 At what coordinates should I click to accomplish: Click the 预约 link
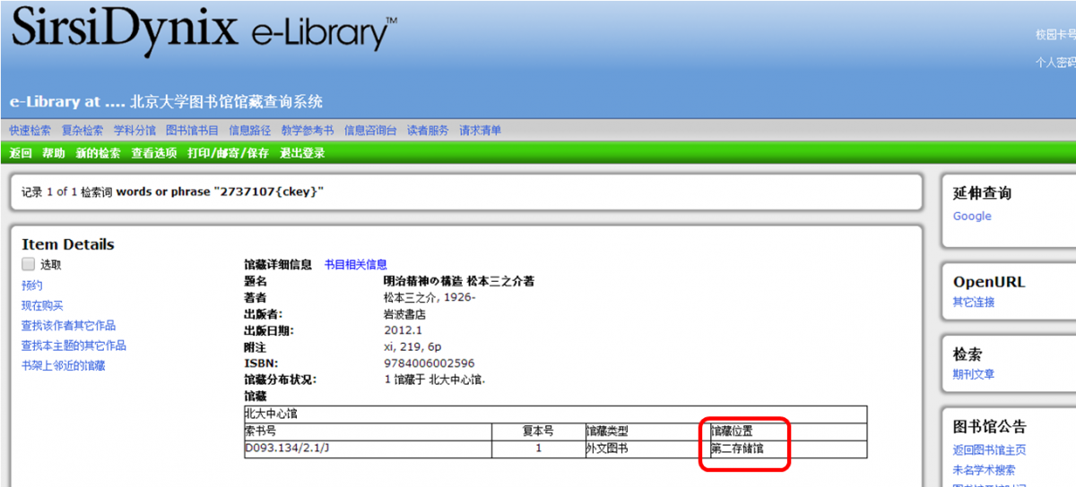pyautogui.click(x=32, y=286)
